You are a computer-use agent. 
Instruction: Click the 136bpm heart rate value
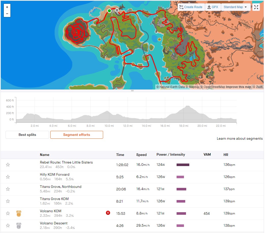229,165
